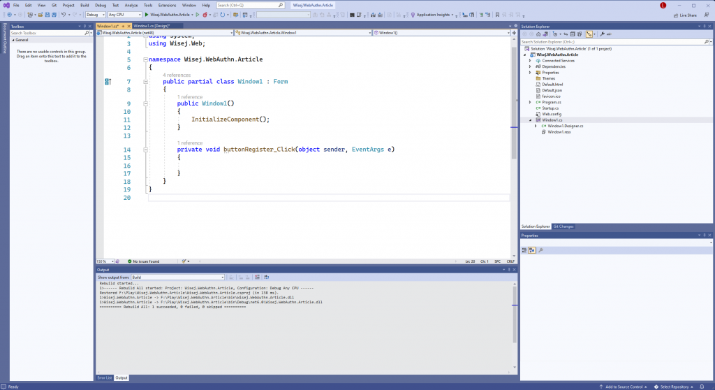Image resolution: width=715 pixels, height=390 pixels.
Task: Click Select Repository in status bar
Action: coord(674,387)
